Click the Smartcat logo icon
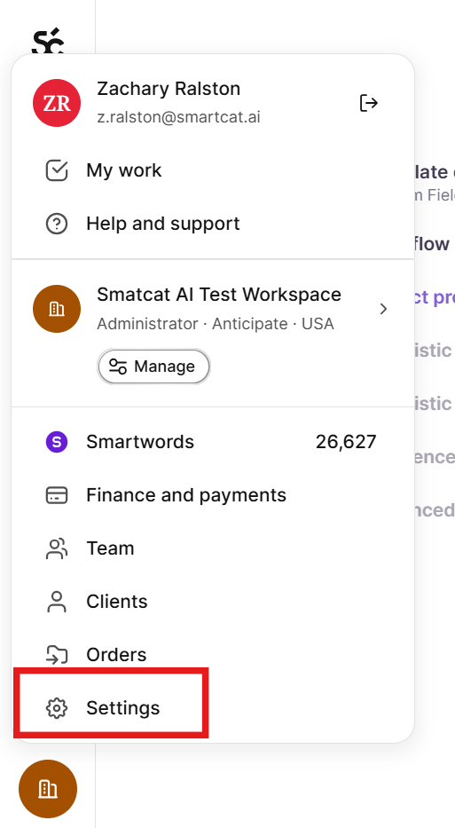 (x=48, y=42)
